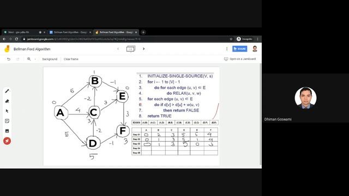Click graph node A

pos(61,113)
